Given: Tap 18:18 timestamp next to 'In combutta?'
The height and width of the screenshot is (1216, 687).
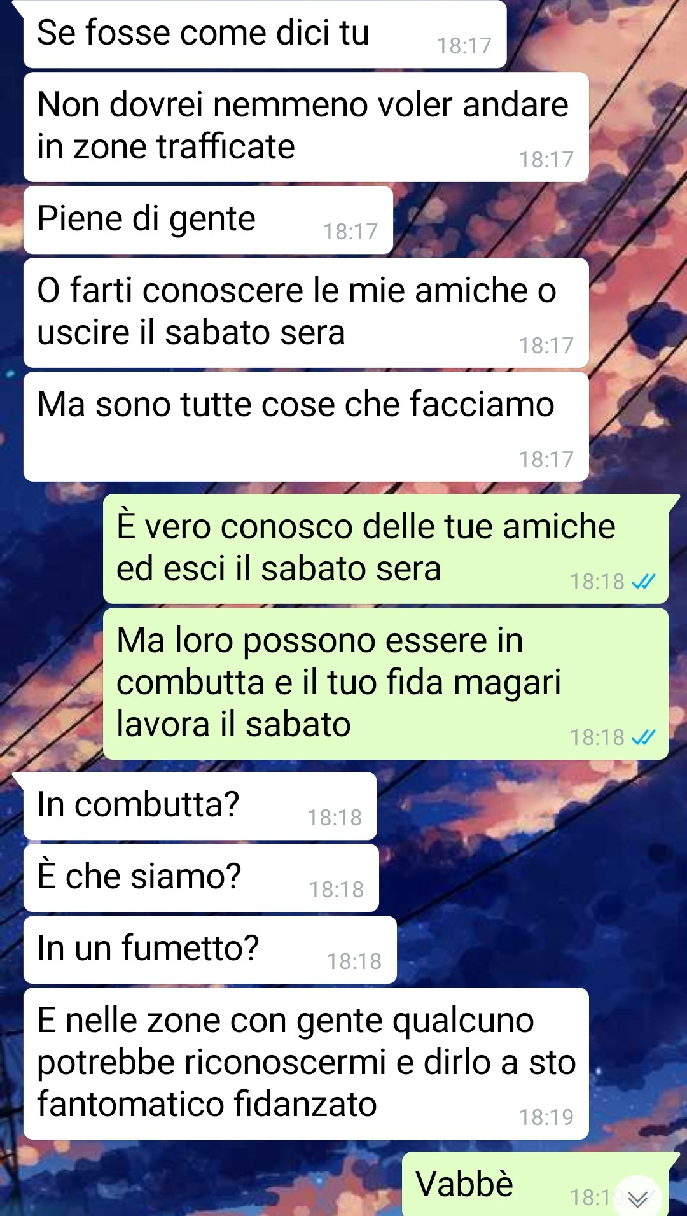Looking at the screenshot, I should tap(334, 818).
